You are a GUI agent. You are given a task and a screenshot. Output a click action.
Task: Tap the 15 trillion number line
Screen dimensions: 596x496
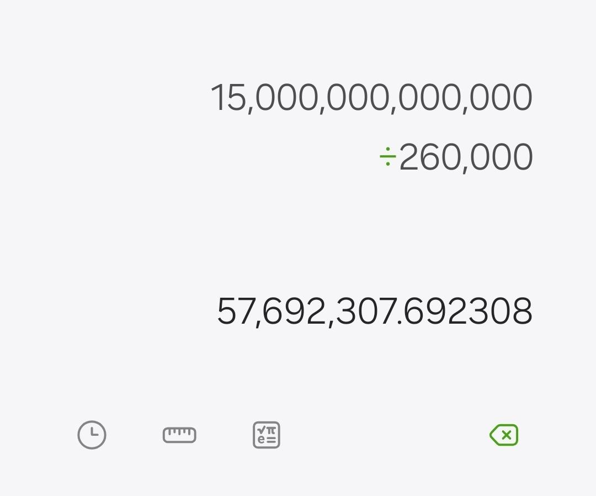point(371,98)
